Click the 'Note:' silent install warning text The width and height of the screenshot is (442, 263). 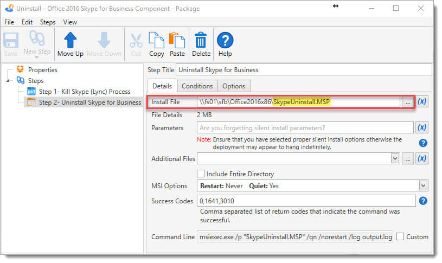click(299, 143)
